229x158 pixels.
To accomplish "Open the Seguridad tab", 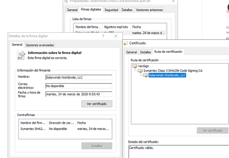I will point(111,10).
